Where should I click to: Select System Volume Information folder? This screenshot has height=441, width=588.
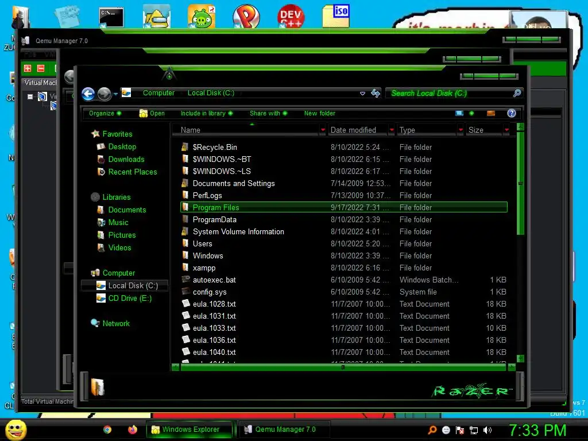click(238, 232)
